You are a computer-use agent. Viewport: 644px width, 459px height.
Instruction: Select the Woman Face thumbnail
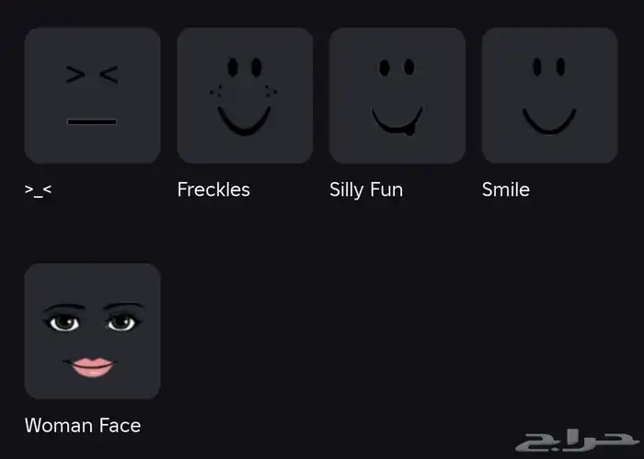click(92, 331)
